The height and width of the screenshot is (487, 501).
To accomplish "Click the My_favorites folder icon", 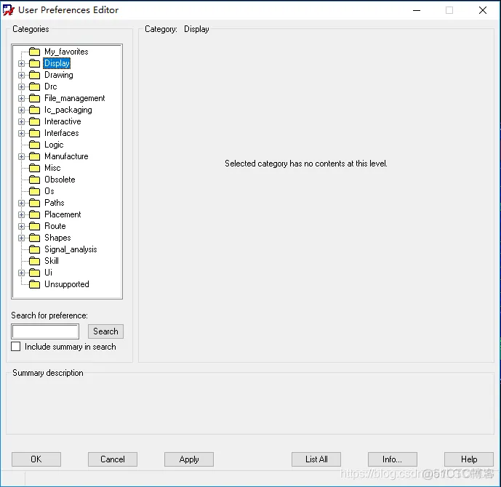I will (x=34, y=52).
